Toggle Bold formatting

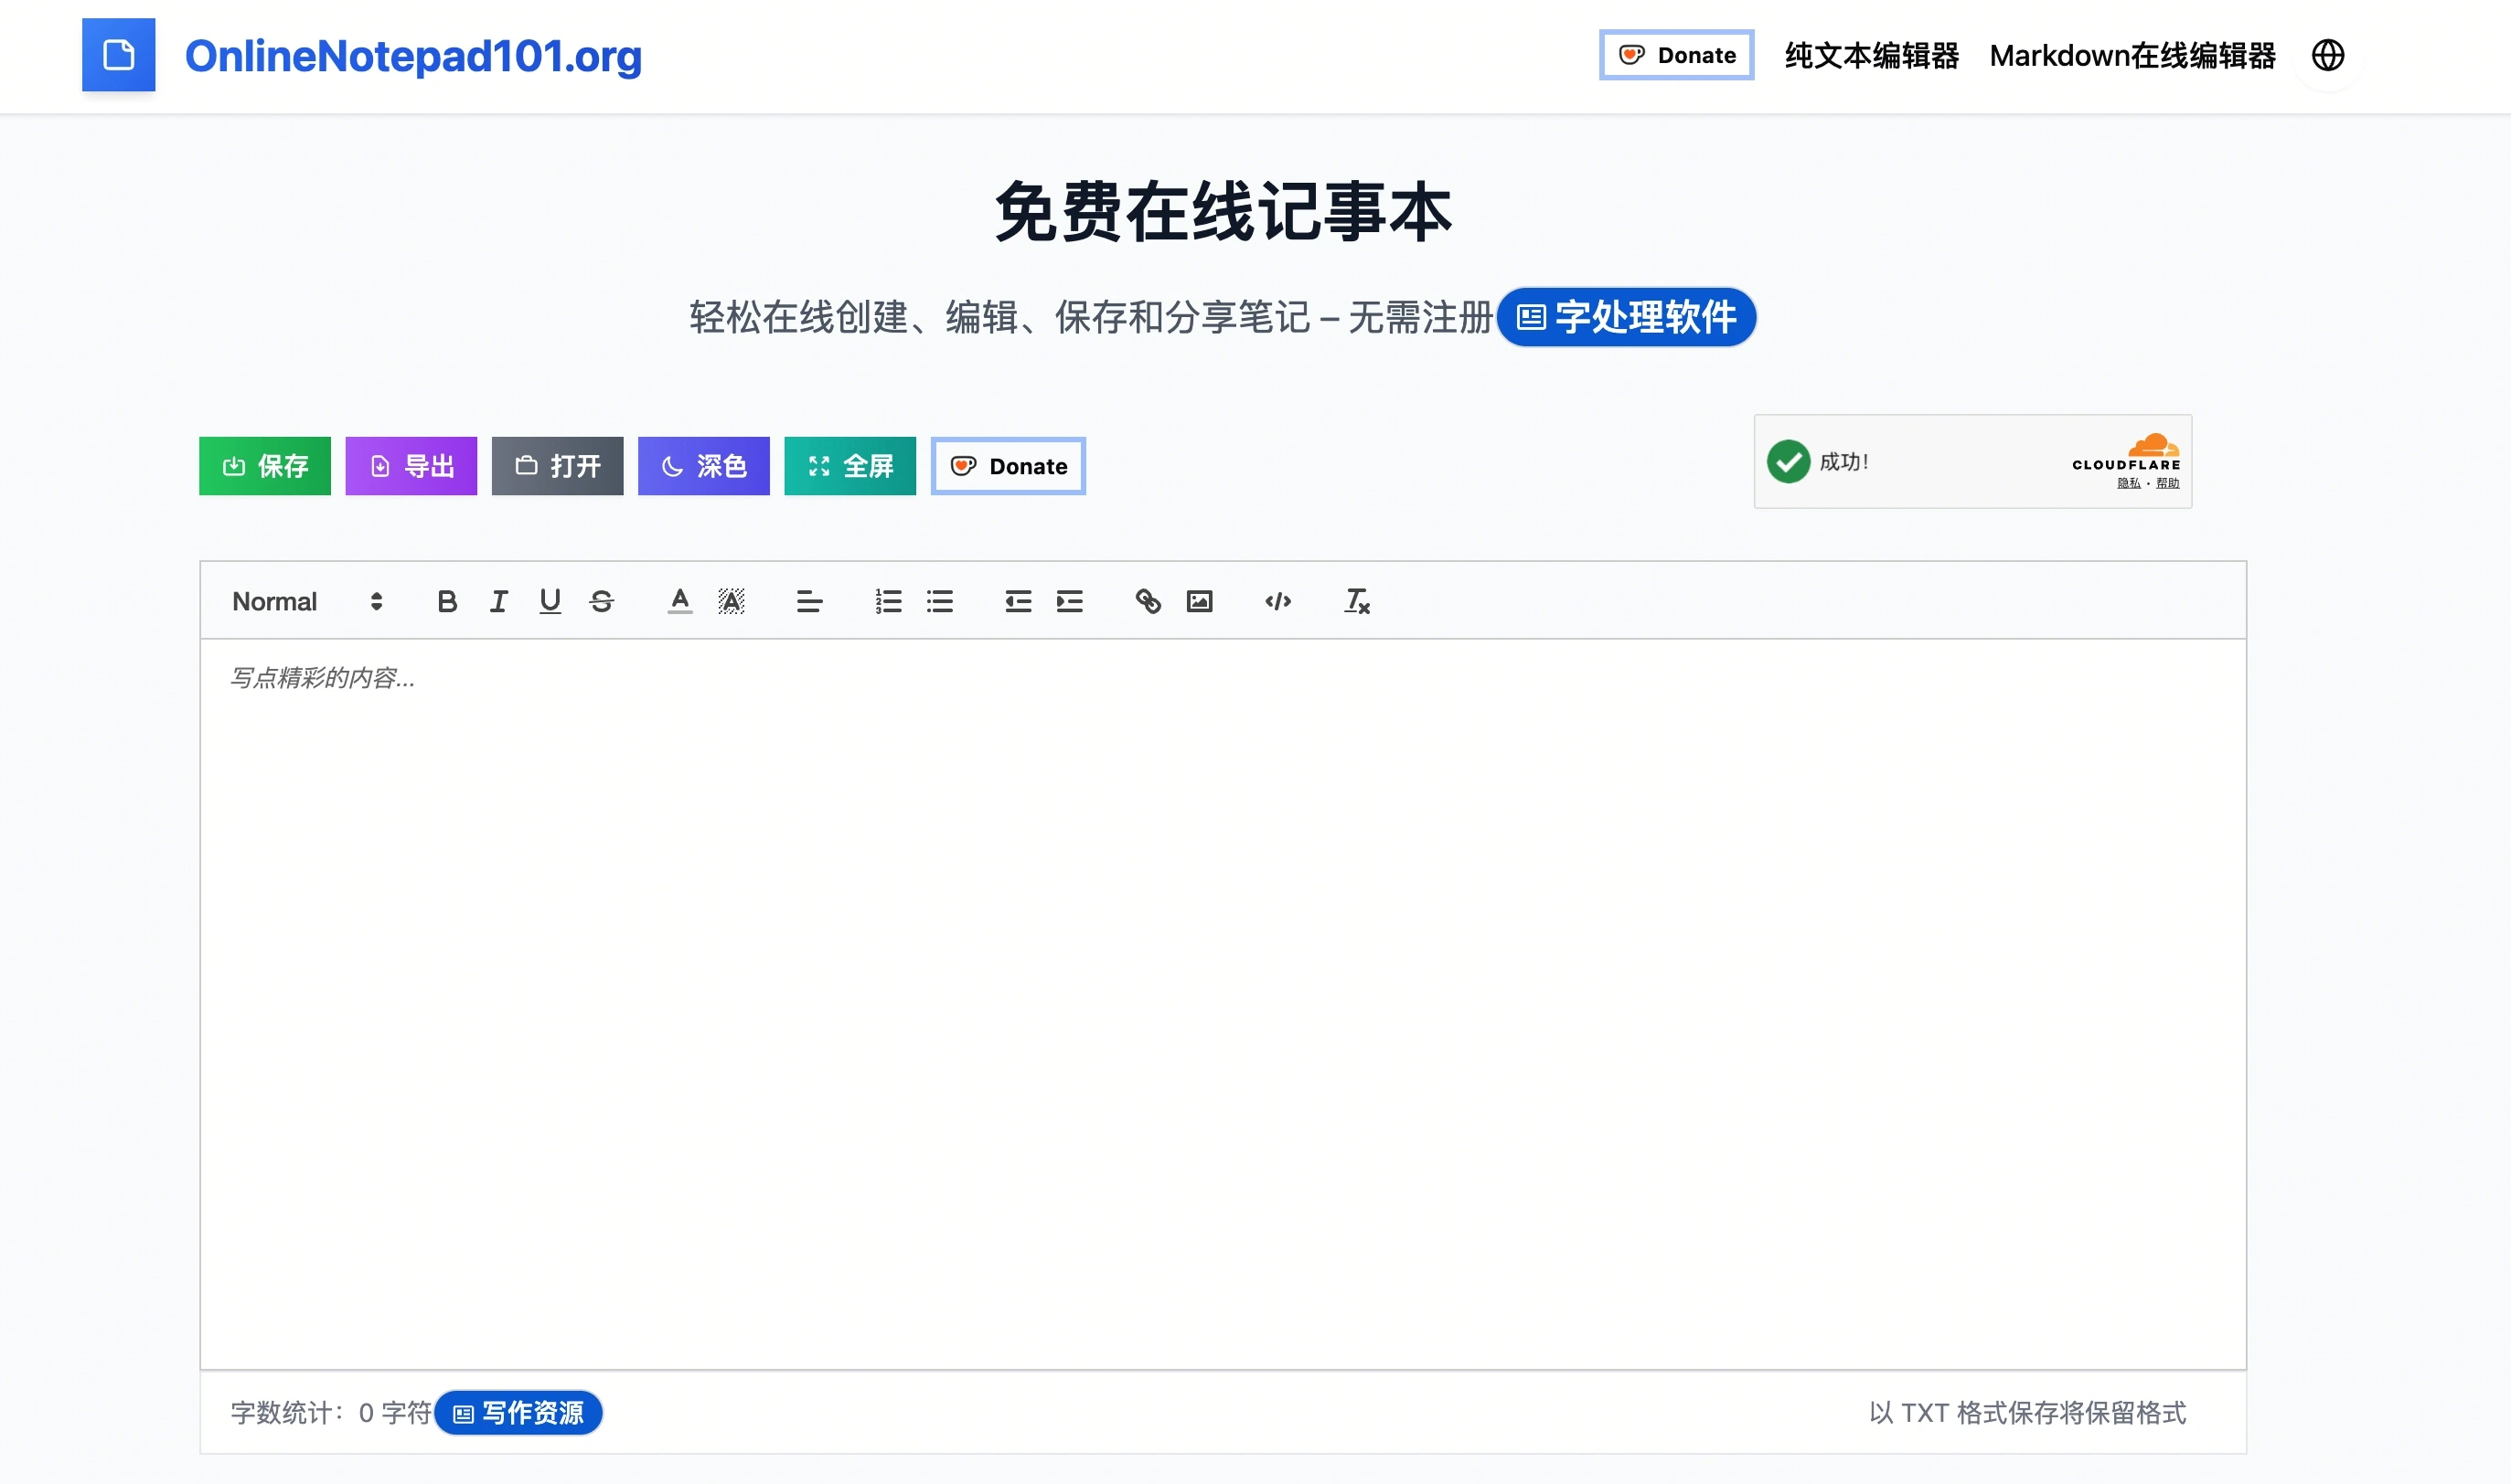click(447, 601)
